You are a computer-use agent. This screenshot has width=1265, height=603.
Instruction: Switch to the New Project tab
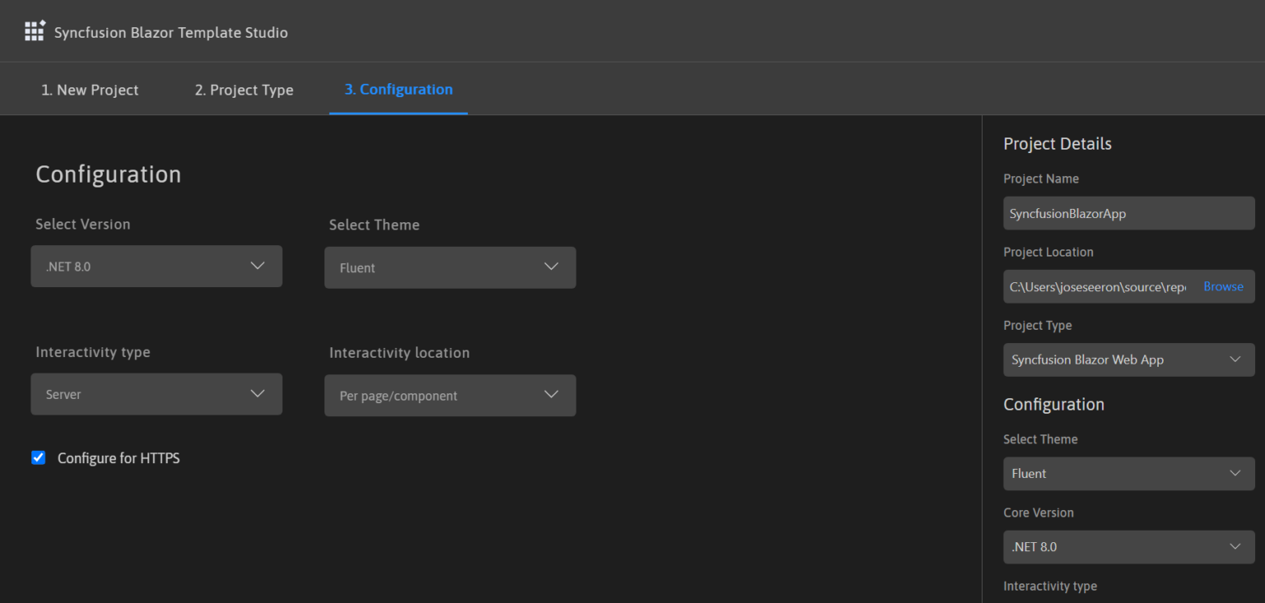90,89
